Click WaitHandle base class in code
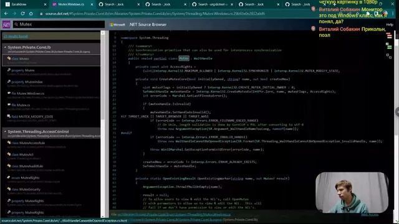The height and width of the screenshot is (224, 399). [203, 58]
